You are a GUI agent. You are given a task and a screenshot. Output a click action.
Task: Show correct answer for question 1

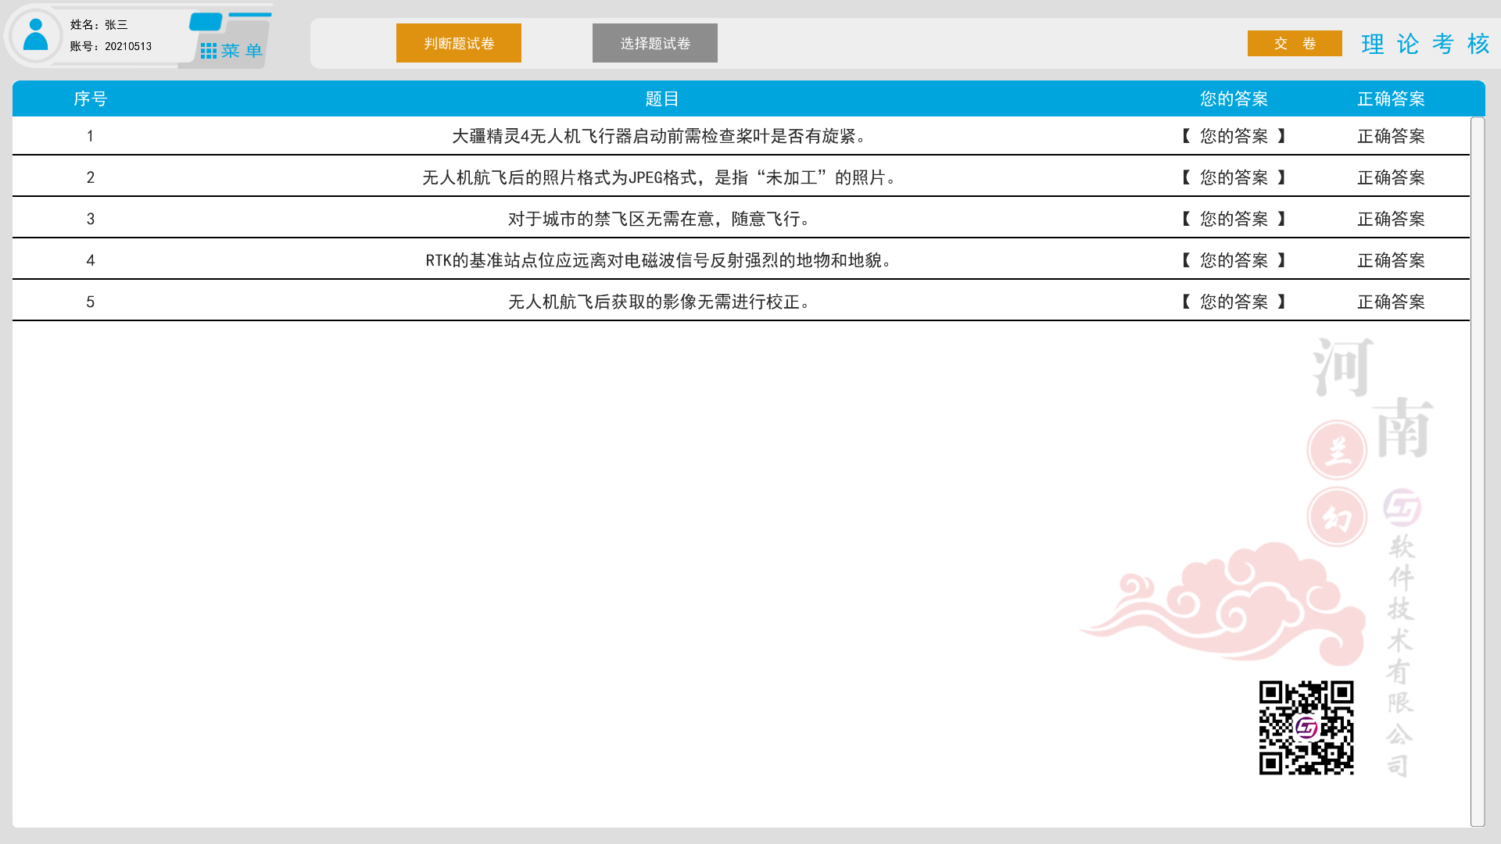click(1391, 135)
